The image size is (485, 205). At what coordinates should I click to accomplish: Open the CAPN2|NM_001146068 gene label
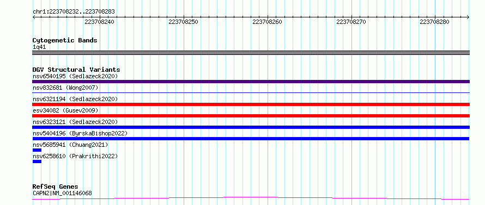pos(62,194)
